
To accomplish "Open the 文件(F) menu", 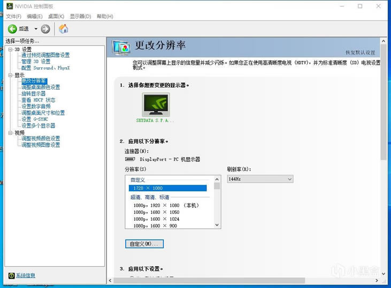I will point(14,17).
